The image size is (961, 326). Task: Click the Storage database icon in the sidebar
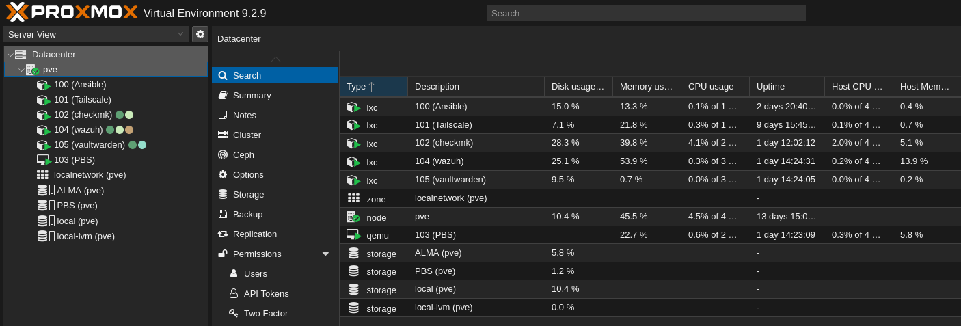click(223, 194)
